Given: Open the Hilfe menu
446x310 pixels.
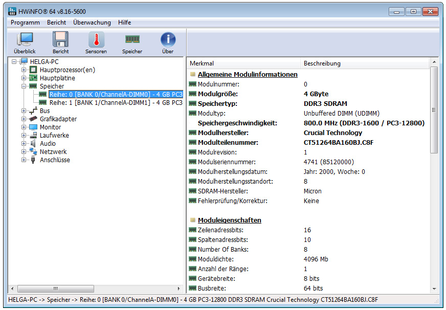Looking at the screenshot, I should pyautogui.click(x=124, y=23).
